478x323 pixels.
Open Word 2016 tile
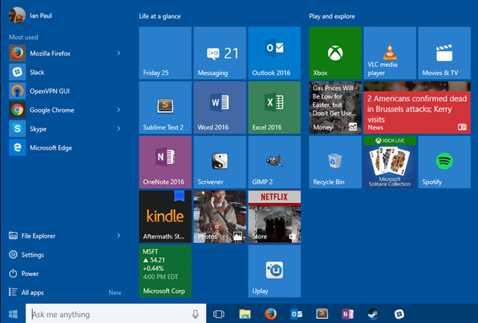tap(220, 107)
